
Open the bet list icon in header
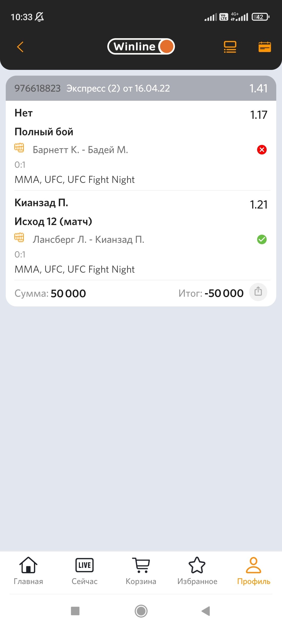230,47
